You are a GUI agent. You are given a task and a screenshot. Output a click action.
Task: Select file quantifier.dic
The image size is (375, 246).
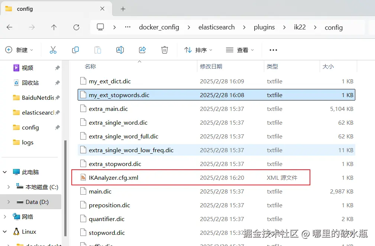click(216, 219)
